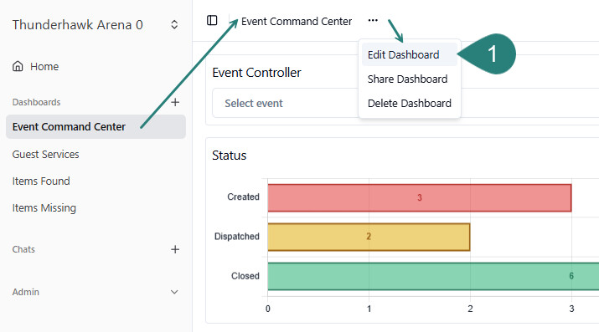This screenshot has height=332, width=599.
Task: Open Guest Services dashboard
Action: [x=45, y=155]
